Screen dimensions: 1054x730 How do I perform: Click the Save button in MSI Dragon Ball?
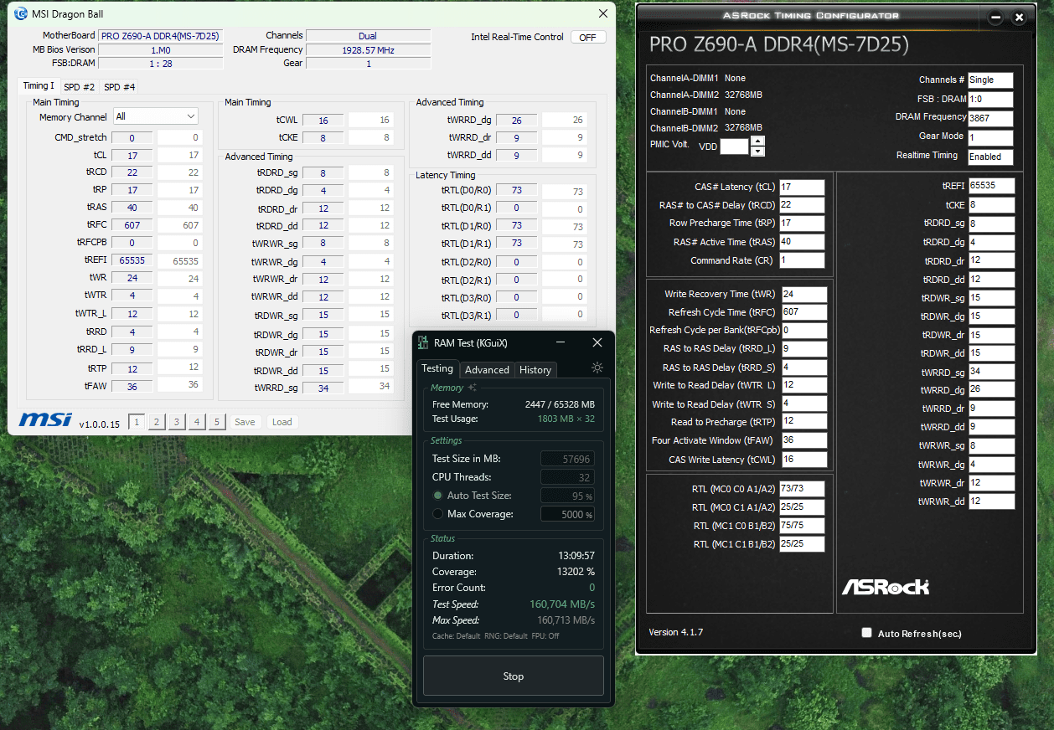[x=245, y=422]
